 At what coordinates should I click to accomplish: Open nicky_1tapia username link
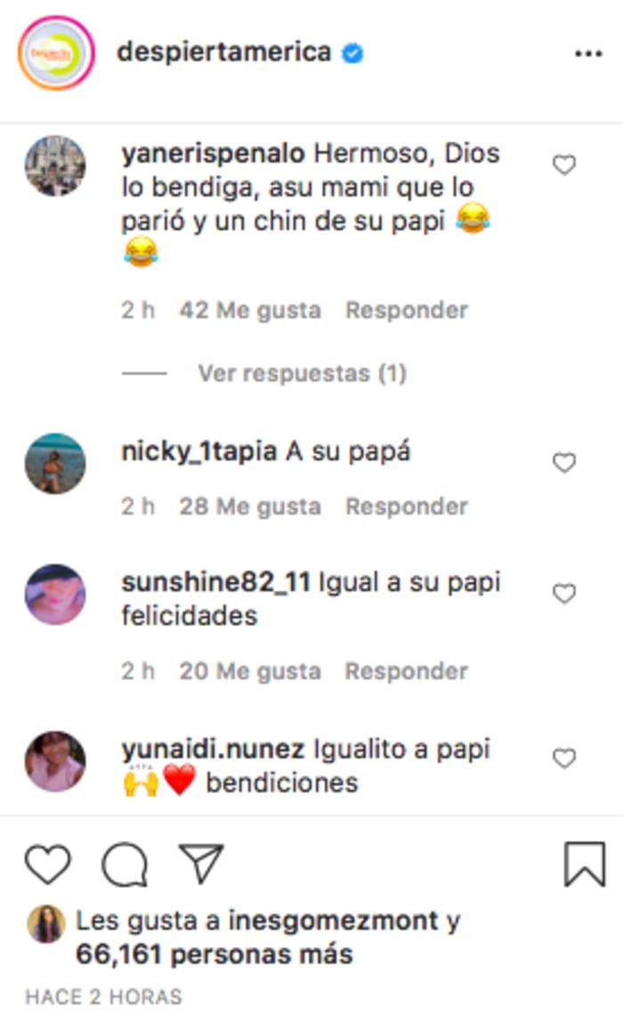point(199,451)
